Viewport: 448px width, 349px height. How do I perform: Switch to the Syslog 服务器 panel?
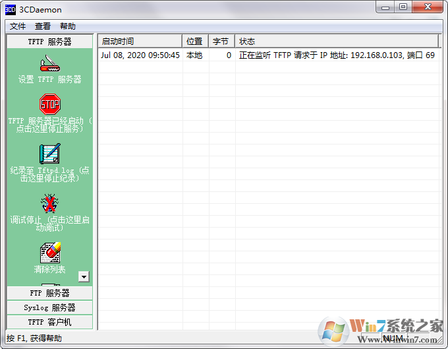(x=49, y=308)
